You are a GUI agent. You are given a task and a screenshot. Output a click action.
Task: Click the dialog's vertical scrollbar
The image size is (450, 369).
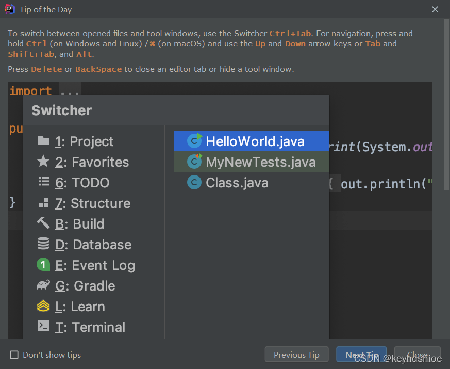click(447, 104)
